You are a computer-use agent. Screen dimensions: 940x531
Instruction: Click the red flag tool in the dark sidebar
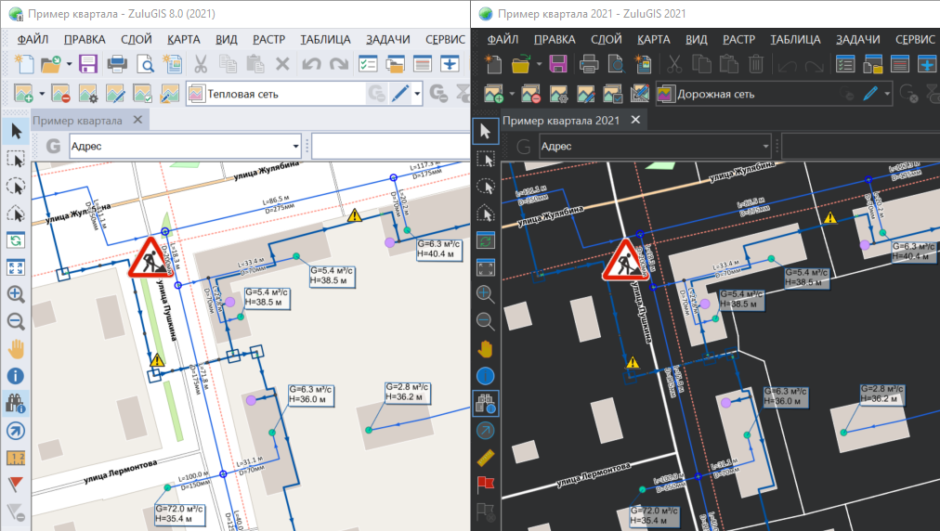click(486, 484)
